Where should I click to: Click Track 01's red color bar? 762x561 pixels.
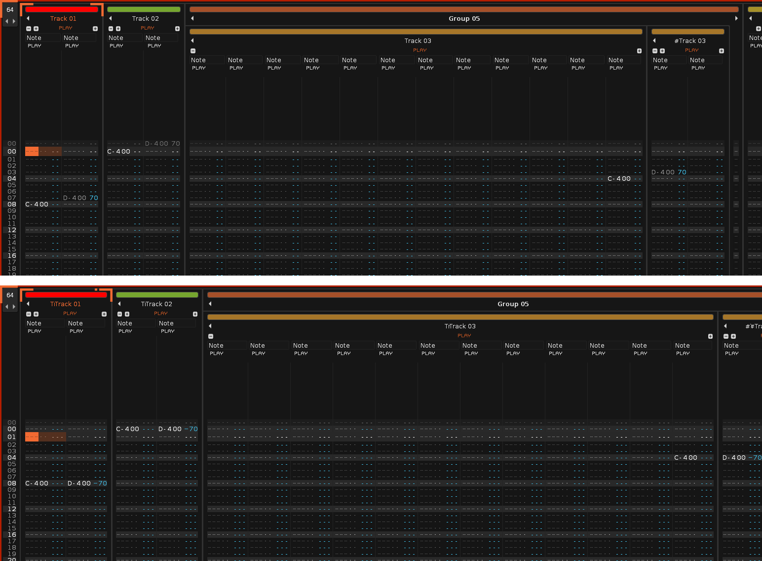click(62, 9)
